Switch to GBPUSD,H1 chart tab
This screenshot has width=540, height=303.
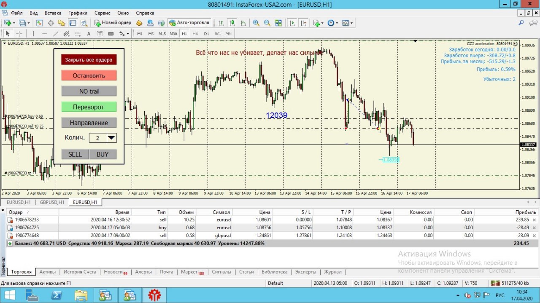coord(52,202)
